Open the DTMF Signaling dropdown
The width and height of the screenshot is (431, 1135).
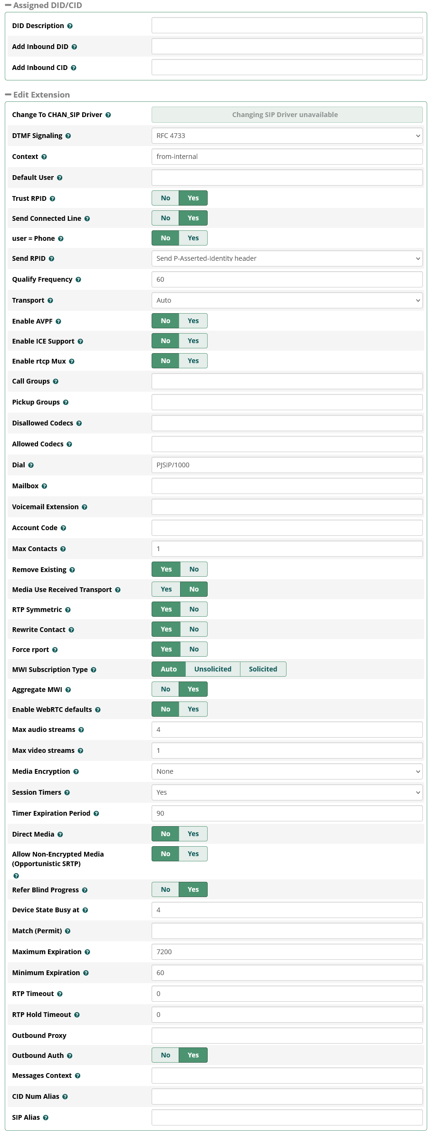pyautogui.click(x=287, y=136)
